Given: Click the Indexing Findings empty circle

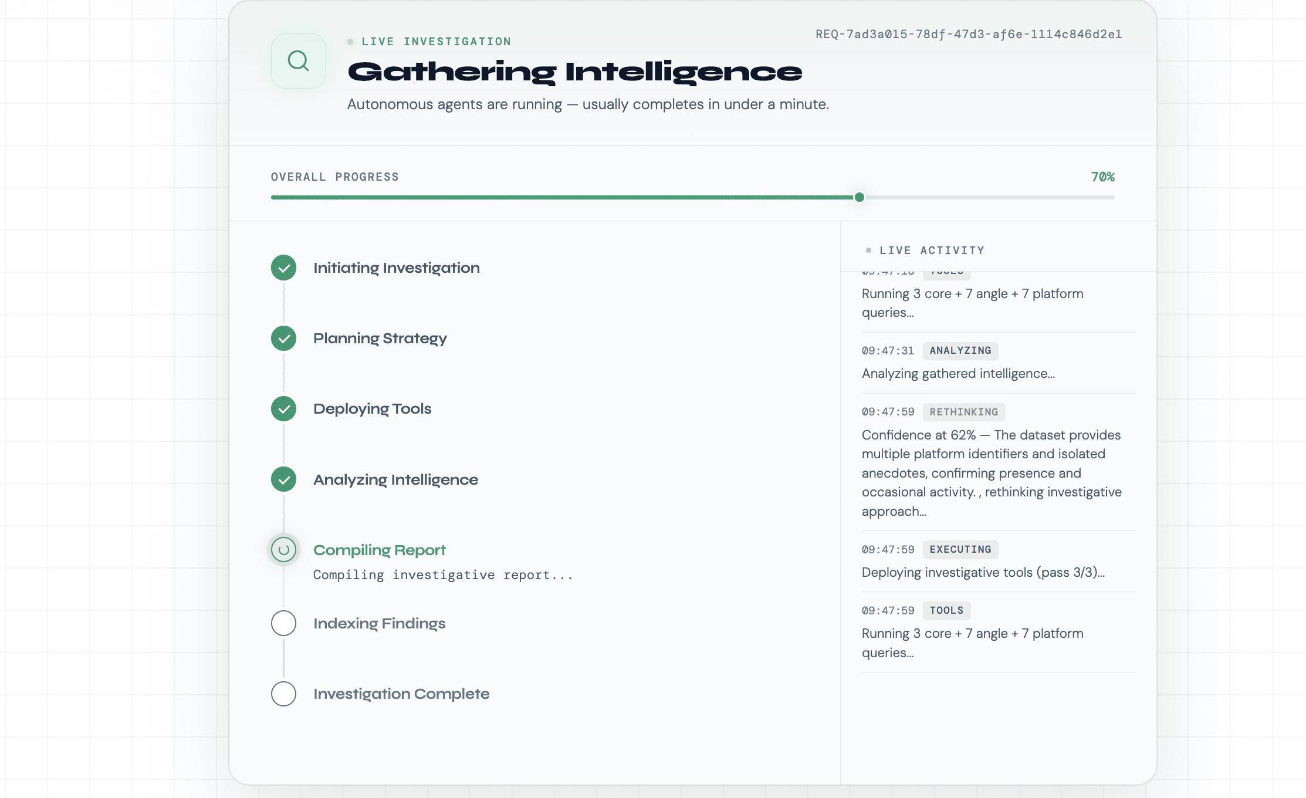Looking at the screenshot, I should click(283, 623).
